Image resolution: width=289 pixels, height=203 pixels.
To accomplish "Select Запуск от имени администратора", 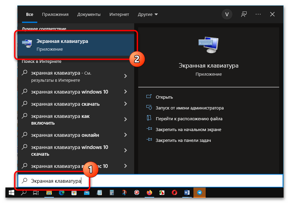I will pyautogui.click(x=189, y=108).
